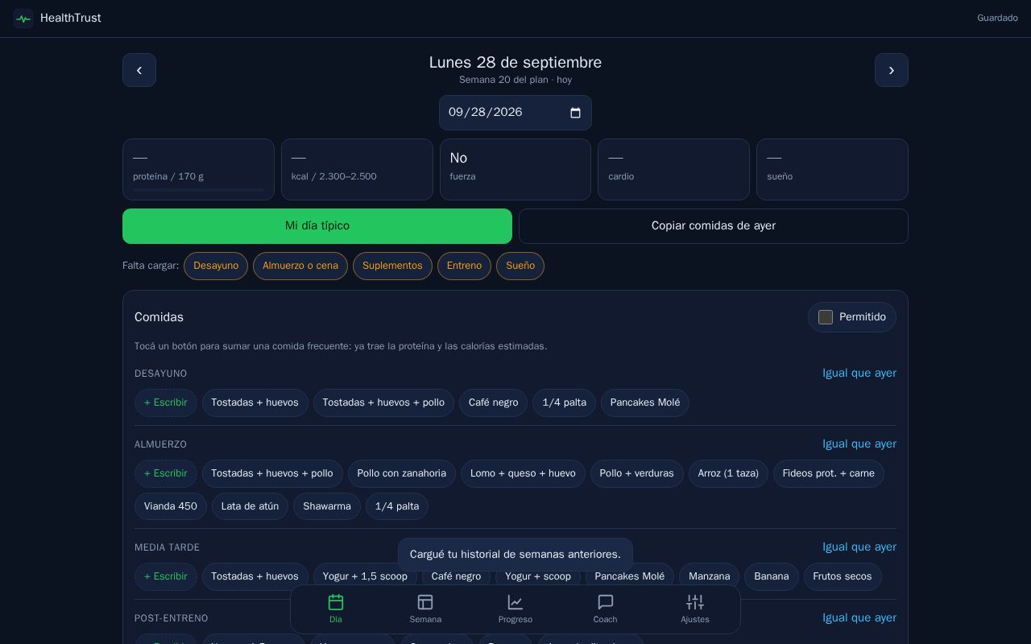Image resolution: width=1031 pixels, height=644 pixels.
Task: Add Lata de atún chip
Action: pyautogui.click(x=250, y=506)
